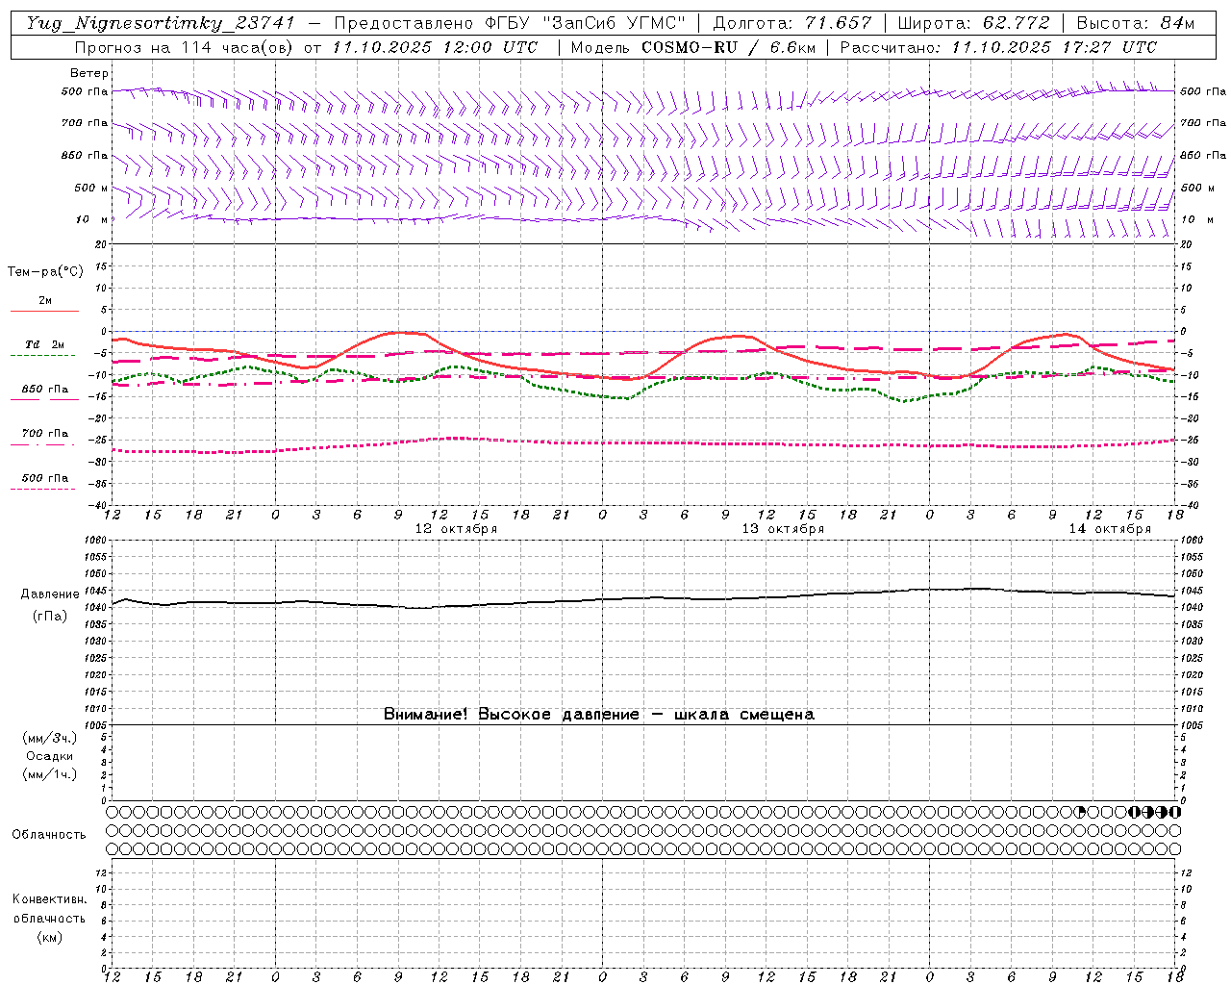The image size is (1231, 985).
Task: Click the high pressure warning Внимание! Высокое давление
Action: tap(511, 714)
